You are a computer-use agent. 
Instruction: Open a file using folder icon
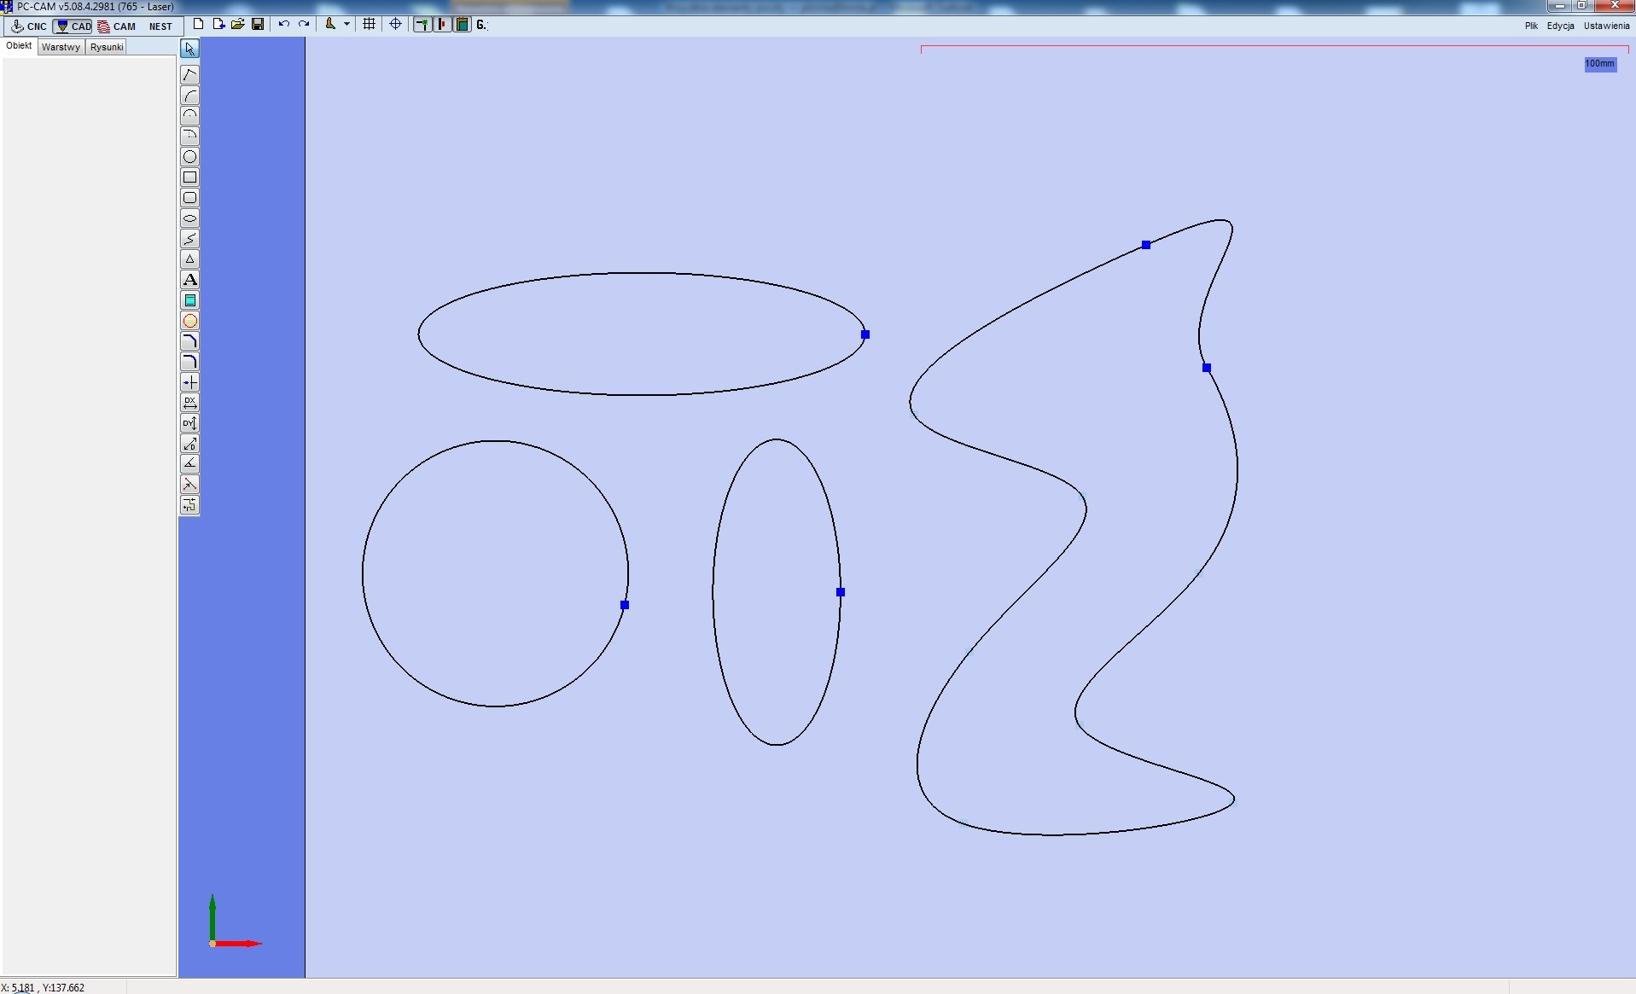pyautogui.click(x=238, y=24)
